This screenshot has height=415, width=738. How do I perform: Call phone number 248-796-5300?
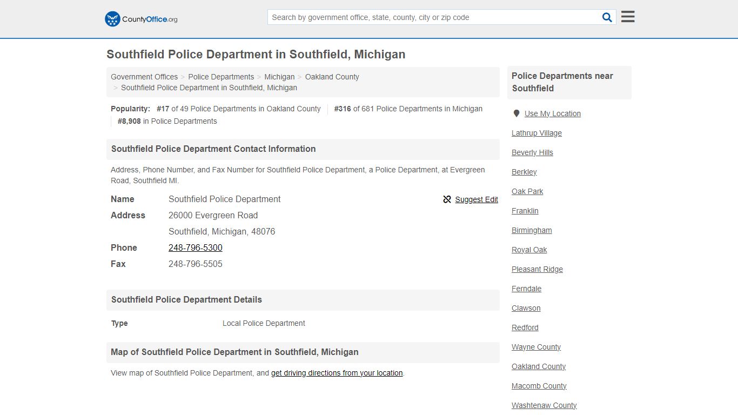(196, 247)
